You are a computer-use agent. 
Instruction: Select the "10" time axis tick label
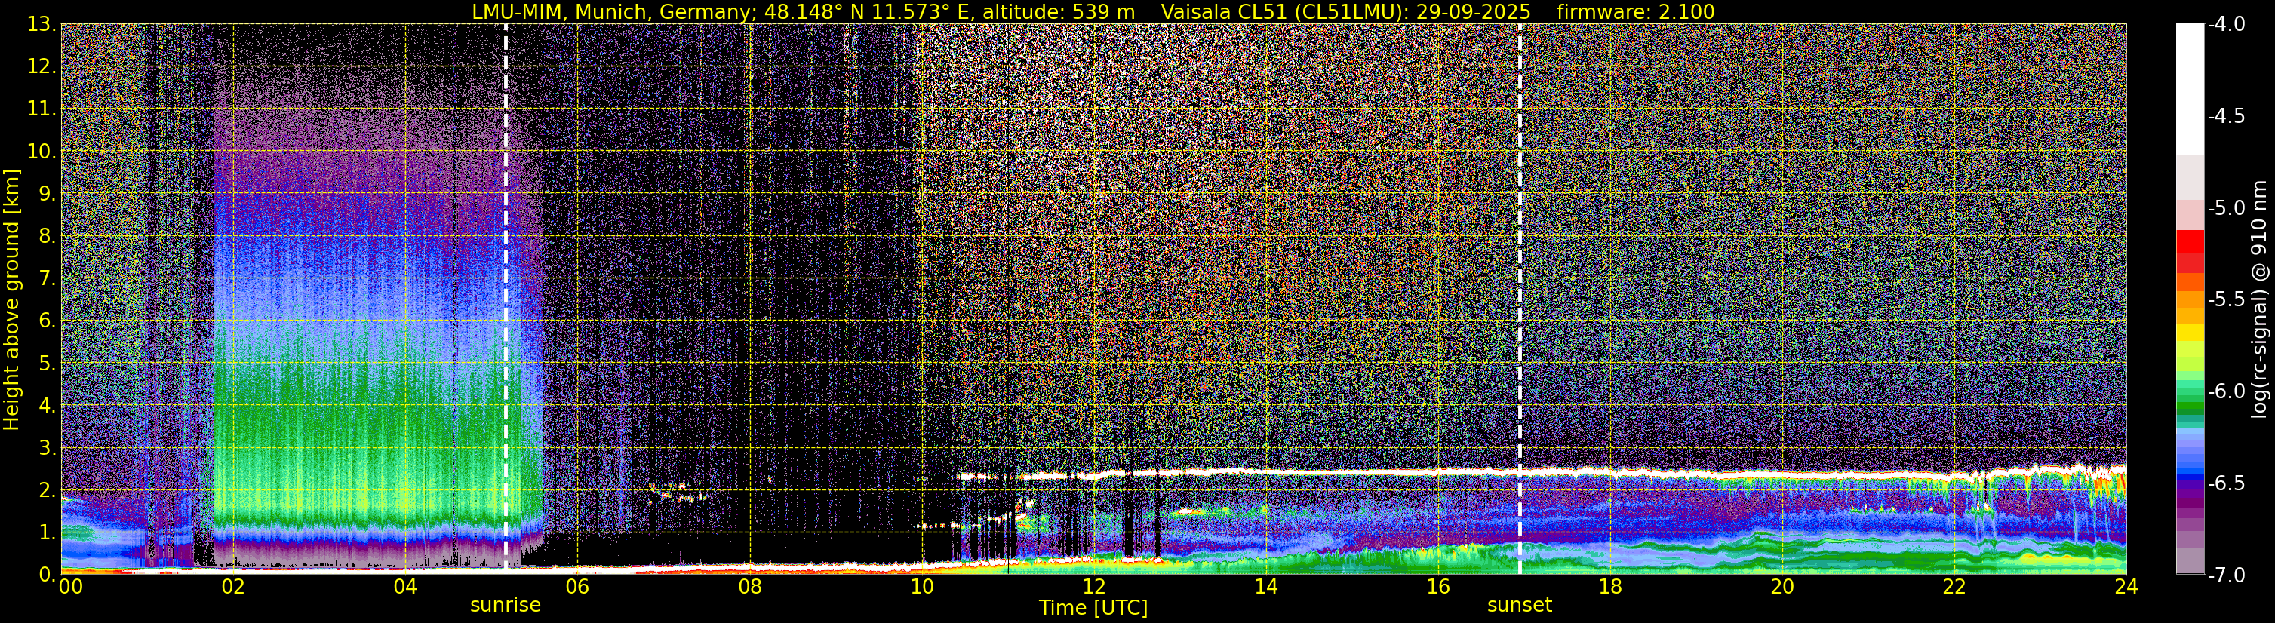(x=921, y=588)
